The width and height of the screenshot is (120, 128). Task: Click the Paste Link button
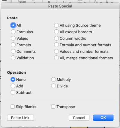coord(20,118)
